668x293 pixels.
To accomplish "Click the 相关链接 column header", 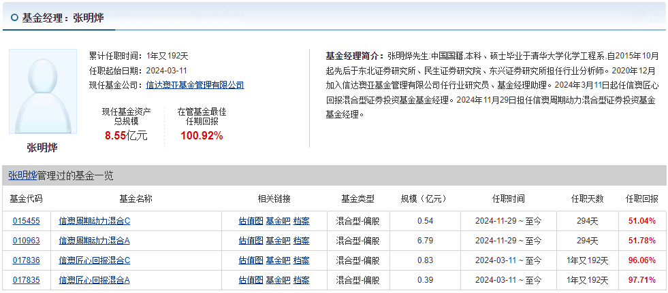I will pyautogui.click(x=274, y=199).
